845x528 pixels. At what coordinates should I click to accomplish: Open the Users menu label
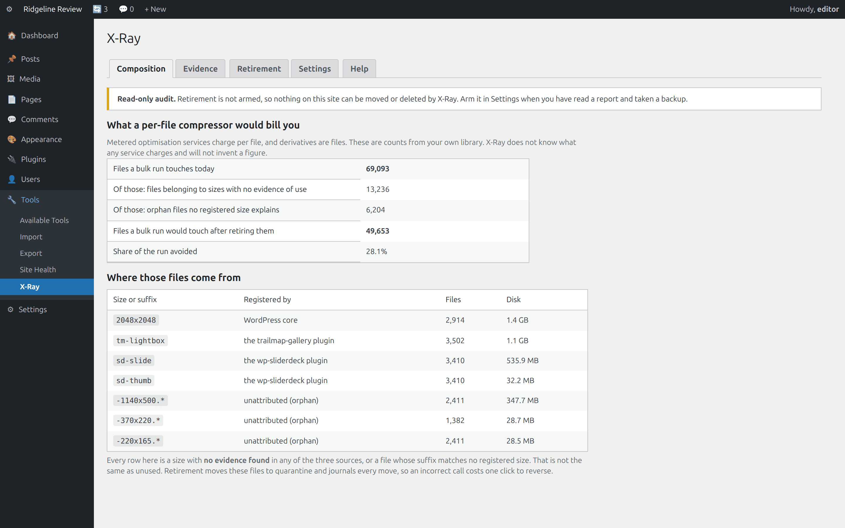(x=31, y=179)
